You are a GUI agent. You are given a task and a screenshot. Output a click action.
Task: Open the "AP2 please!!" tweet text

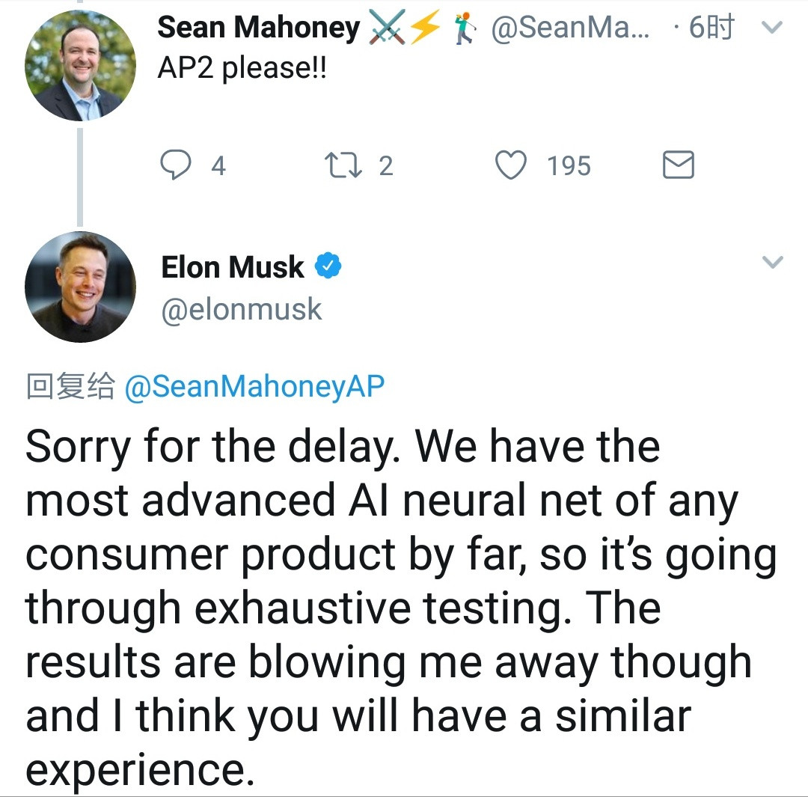tap(242, 68)
